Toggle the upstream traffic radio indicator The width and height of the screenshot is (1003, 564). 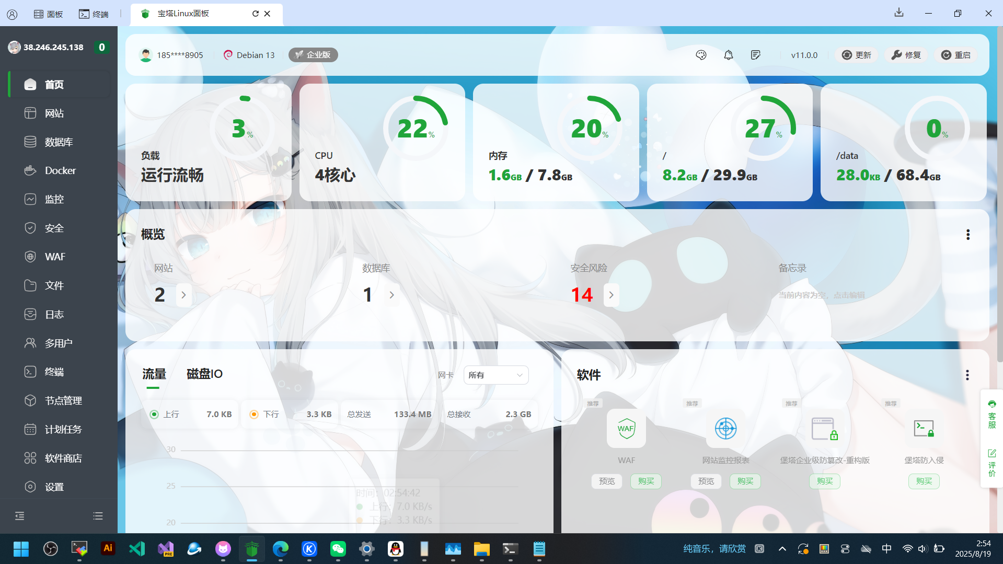click(154, 415)
